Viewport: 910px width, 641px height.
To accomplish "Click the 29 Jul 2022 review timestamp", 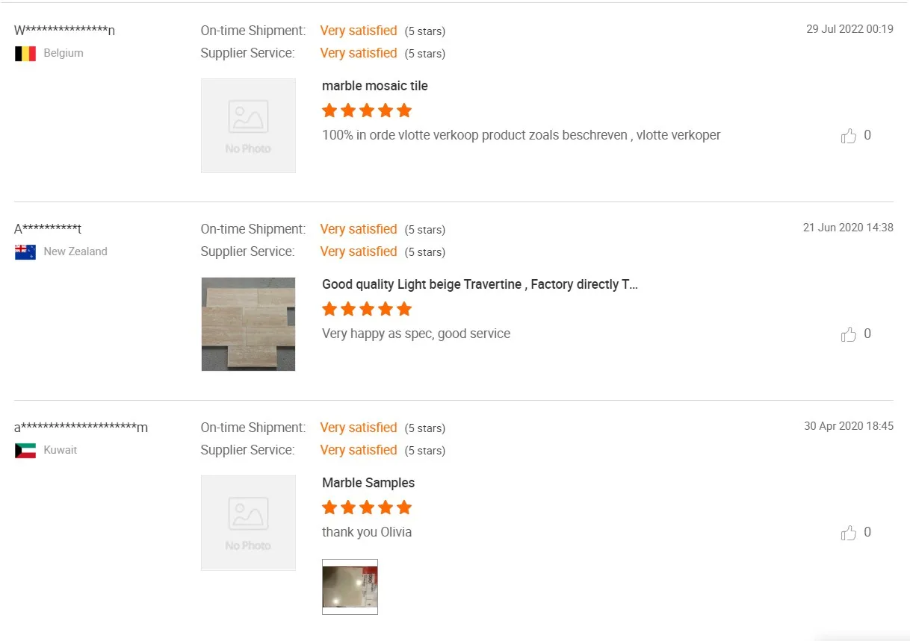I will [849, 29].
